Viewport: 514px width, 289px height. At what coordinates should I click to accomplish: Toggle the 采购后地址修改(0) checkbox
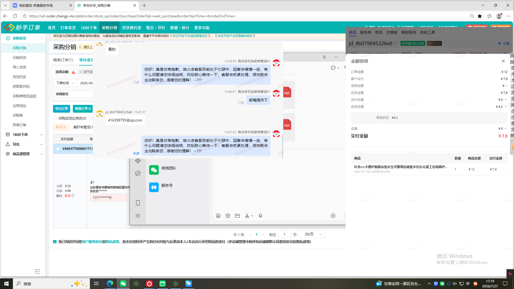pyautogui.click(x=55, y=118)
